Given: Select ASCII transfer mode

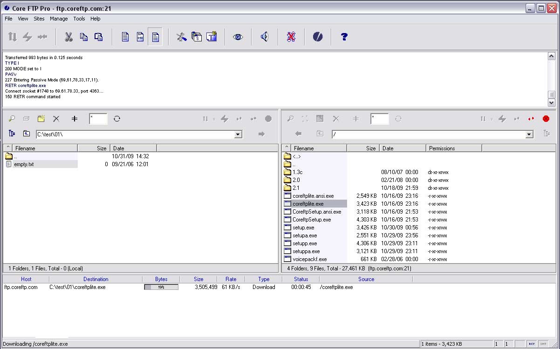Looking at the screenshot, I should tap(125, 36).
